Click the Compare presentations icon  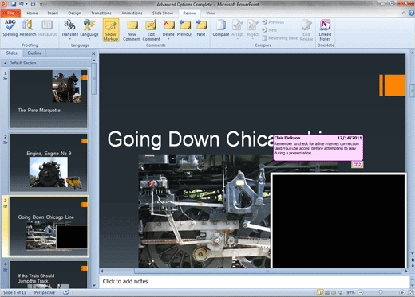221,25
